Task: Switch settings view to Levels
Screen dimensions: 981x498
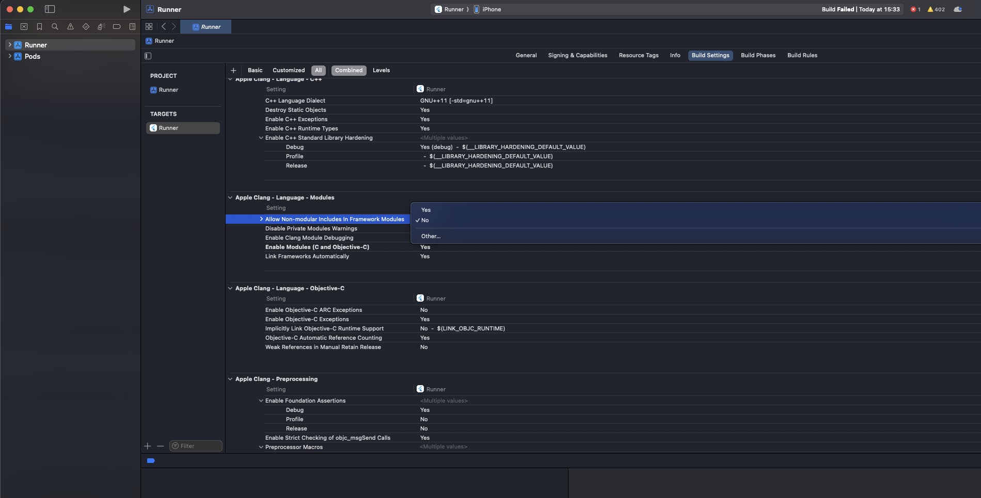Action: click(x=381, y=70)
